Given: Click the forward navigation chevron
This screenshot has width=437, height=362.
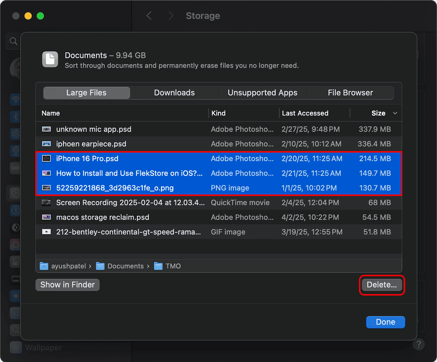Looking at the screenshot, I should pos(170,16).
